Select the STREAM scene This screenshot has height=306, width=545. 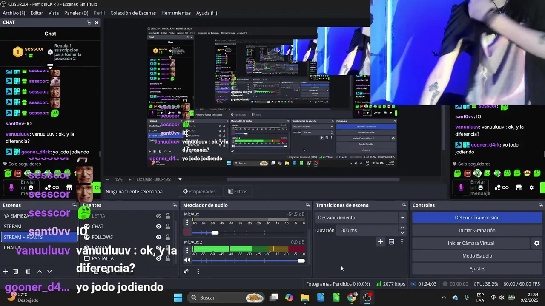(x=38, y=227)
